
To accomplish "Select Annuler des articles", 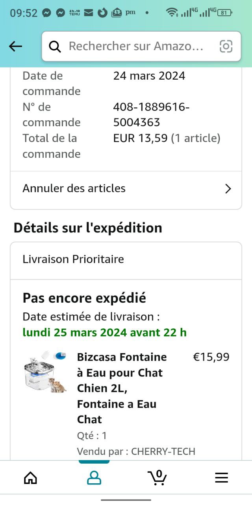I will pyautogui.click(x=74, y=189).
